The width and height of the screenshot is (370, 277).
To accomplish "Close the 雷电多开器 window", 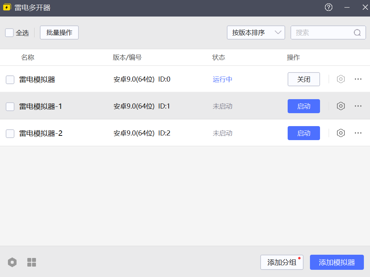I will [x=365, y=7].
